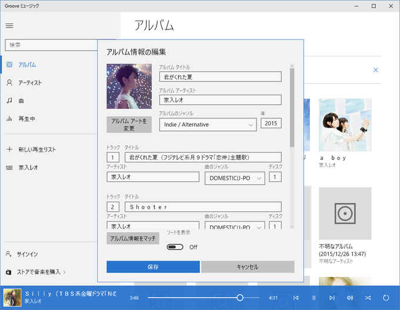Click track 1 title input field
Image resolution: width=400 pixels, height=310 pixels.
tap(203, 157)
